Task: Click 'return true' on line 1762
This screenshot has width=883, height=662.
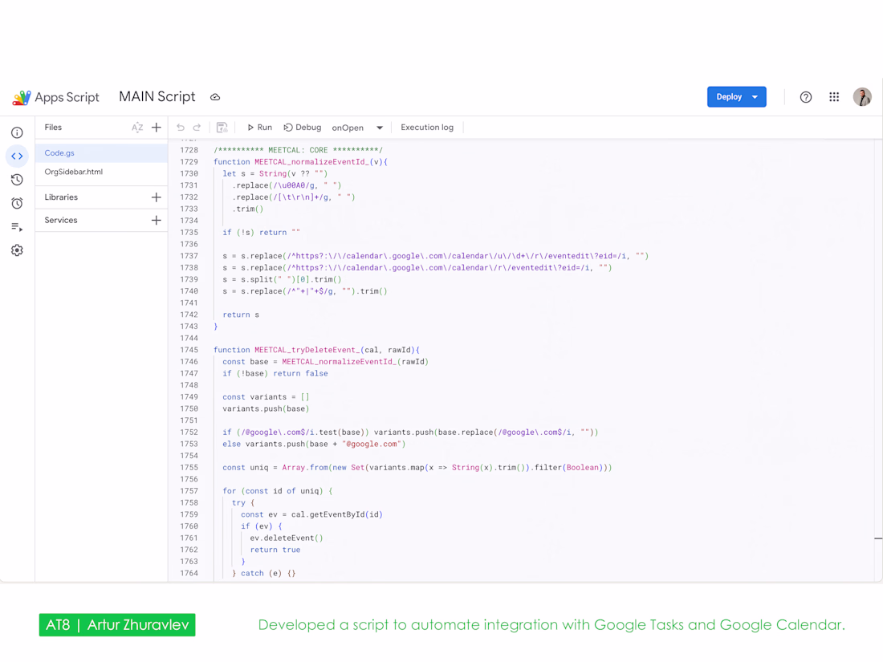Action: point(275,550)
